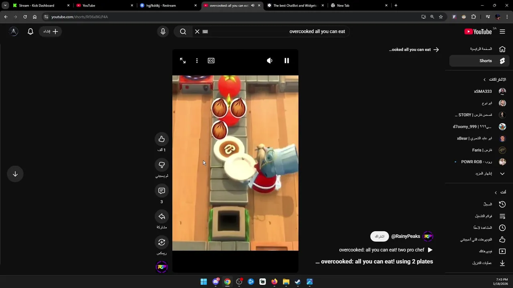Open the browser home page
Image resolution: width=513 pixels, height=288 pixels.
pyautogui.click(x=34, y=17)
